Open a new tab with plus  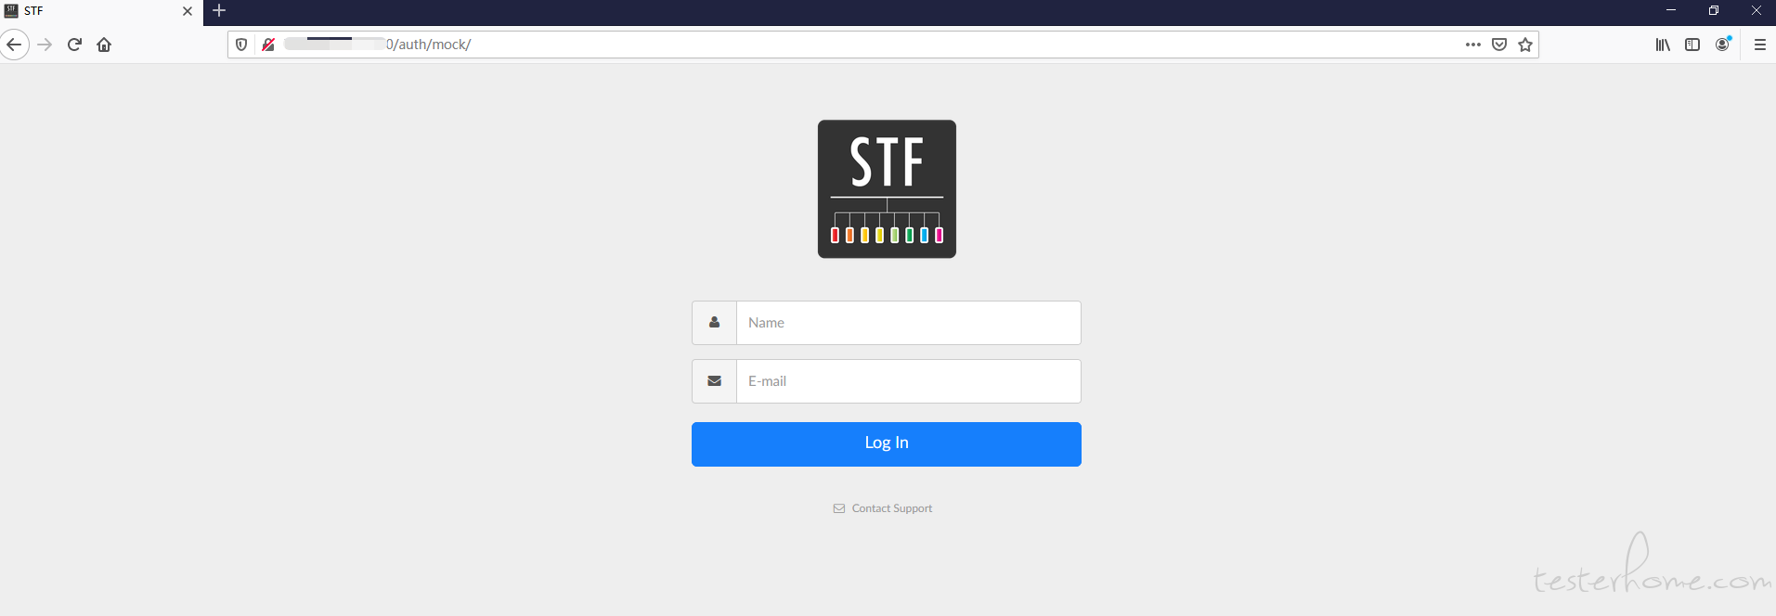pyautogui.click(x=219, y=11)
